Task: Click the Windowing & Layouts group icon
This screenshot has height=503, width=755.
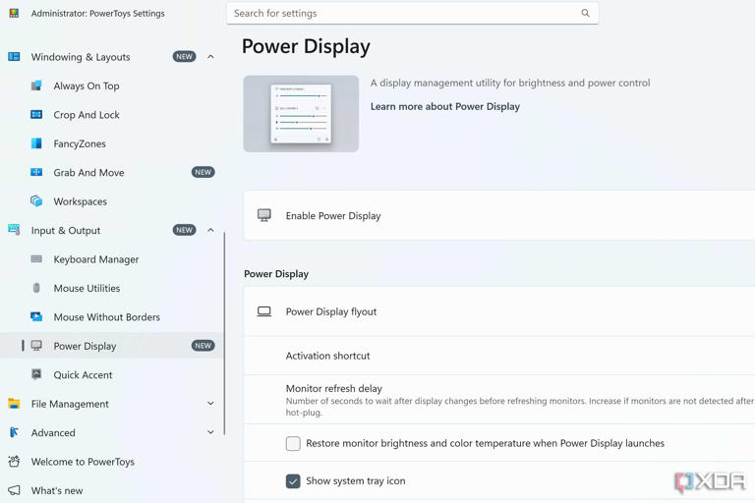Action: pos(14,57)
